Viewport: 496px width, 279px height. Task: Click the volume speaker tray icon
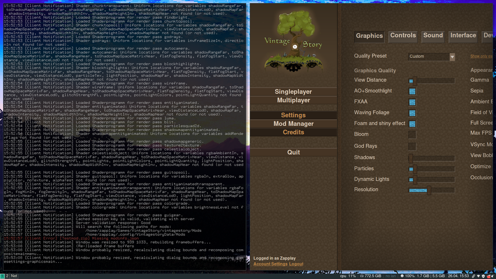pyautogui.click(x=492, y=276)
